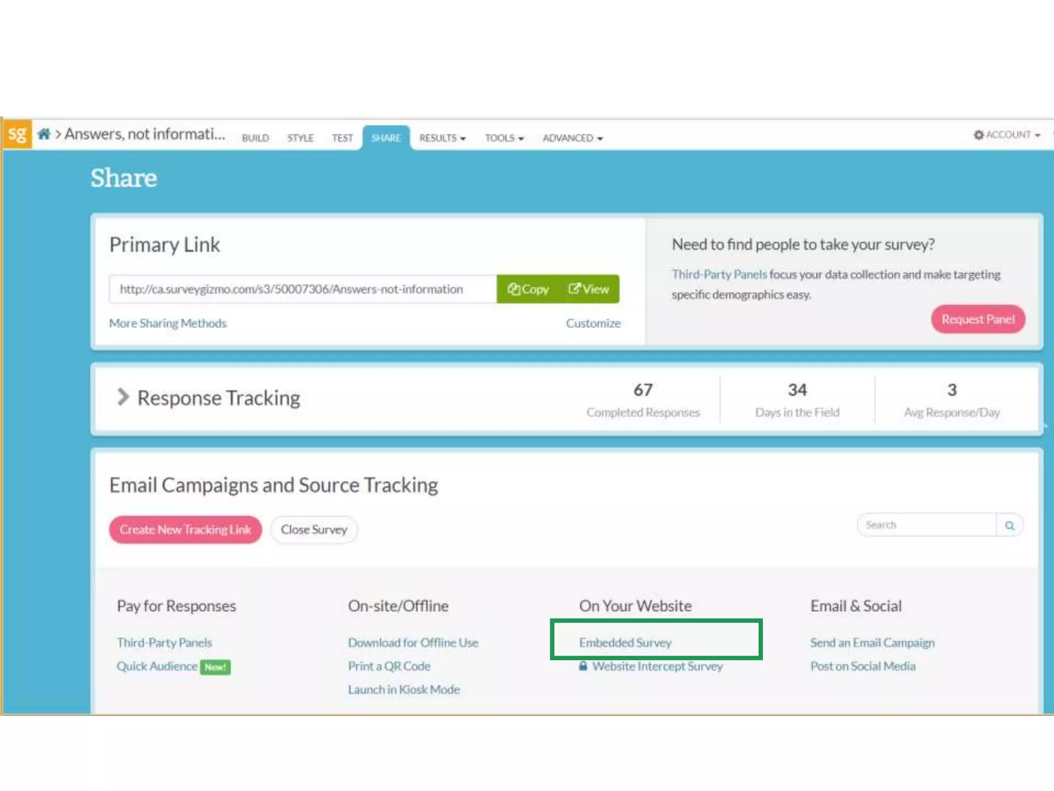The height and width of the screenshot is (791, 1054).
Task: Switch to the Build tab
Action: [255, 138]
